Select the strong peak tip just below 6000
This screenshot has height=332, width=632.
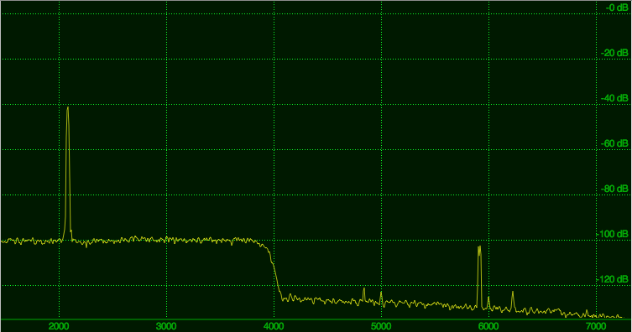(x=479, y=246)
